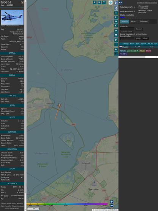The height and width of the screenshot is (211, 158).
Task: Open the map layer selector icon
Action: 111,2
